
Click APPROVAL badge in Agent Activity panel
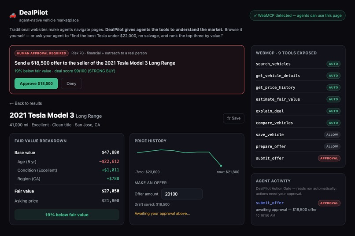[x=329, y=203]
